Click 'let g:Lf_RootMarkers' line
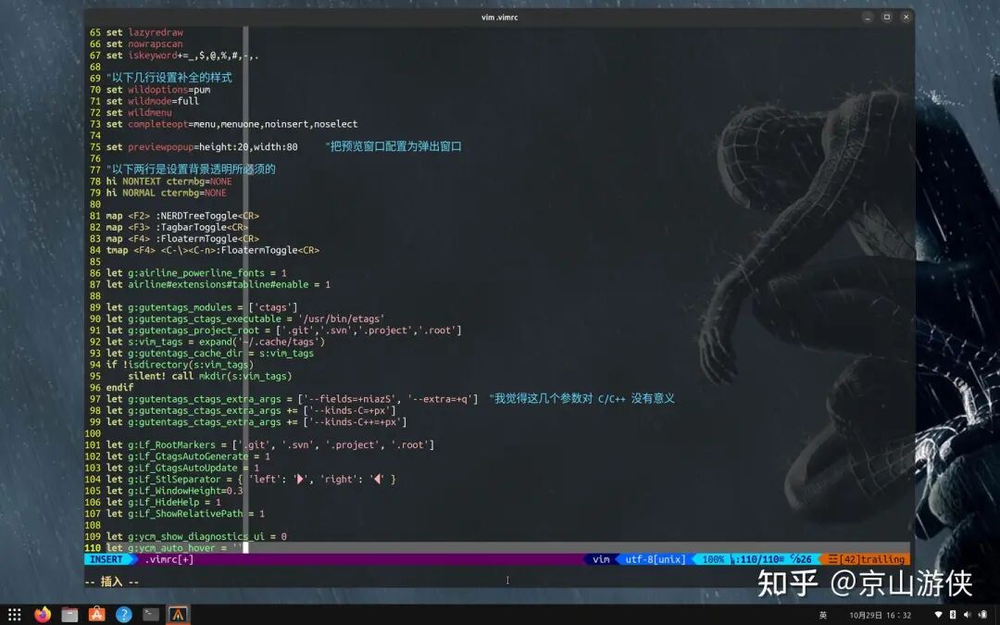The height and width of the screenshot is (625, 1000). point(270,445)
